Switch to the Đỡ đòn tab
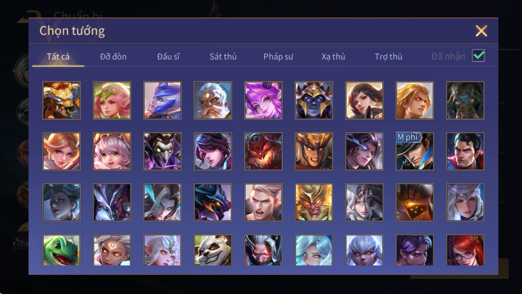The width and height of the screenshot is (522, 294). pyautogui.click(x=113, y=57)
